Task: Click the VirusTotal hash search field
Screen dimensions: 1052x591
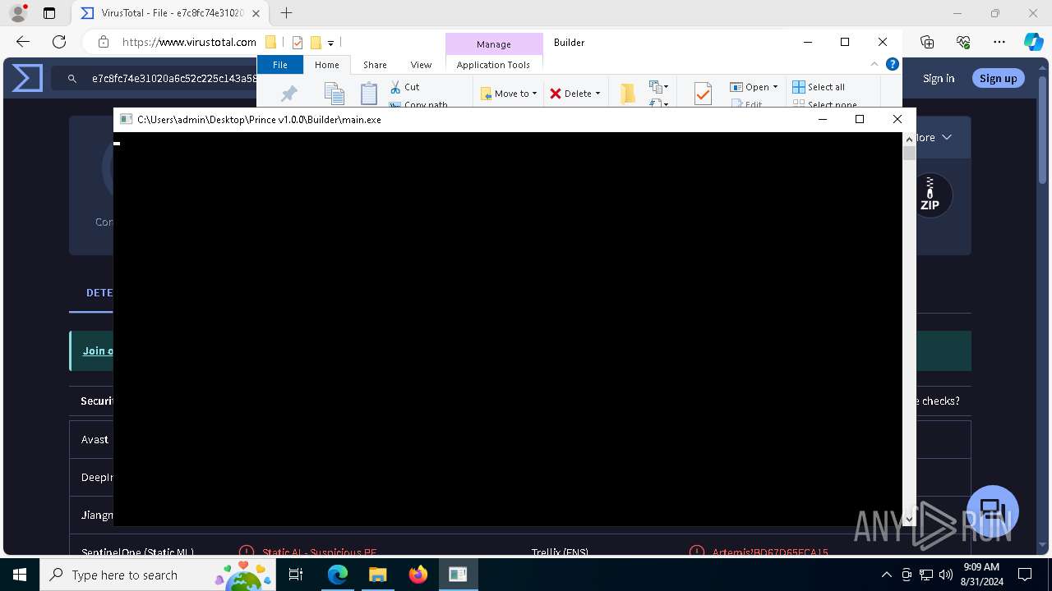Action: click(174, 79)
